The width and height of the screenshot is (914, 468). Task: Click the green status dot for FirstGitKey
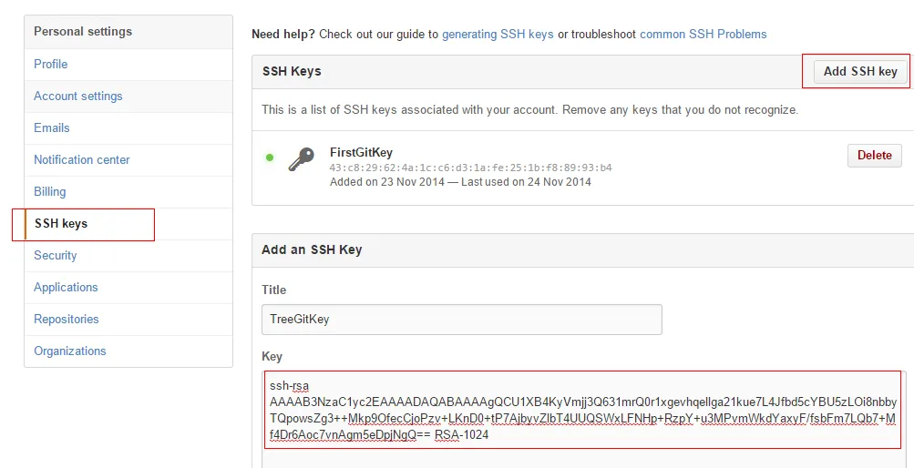[x=270, y=158]
